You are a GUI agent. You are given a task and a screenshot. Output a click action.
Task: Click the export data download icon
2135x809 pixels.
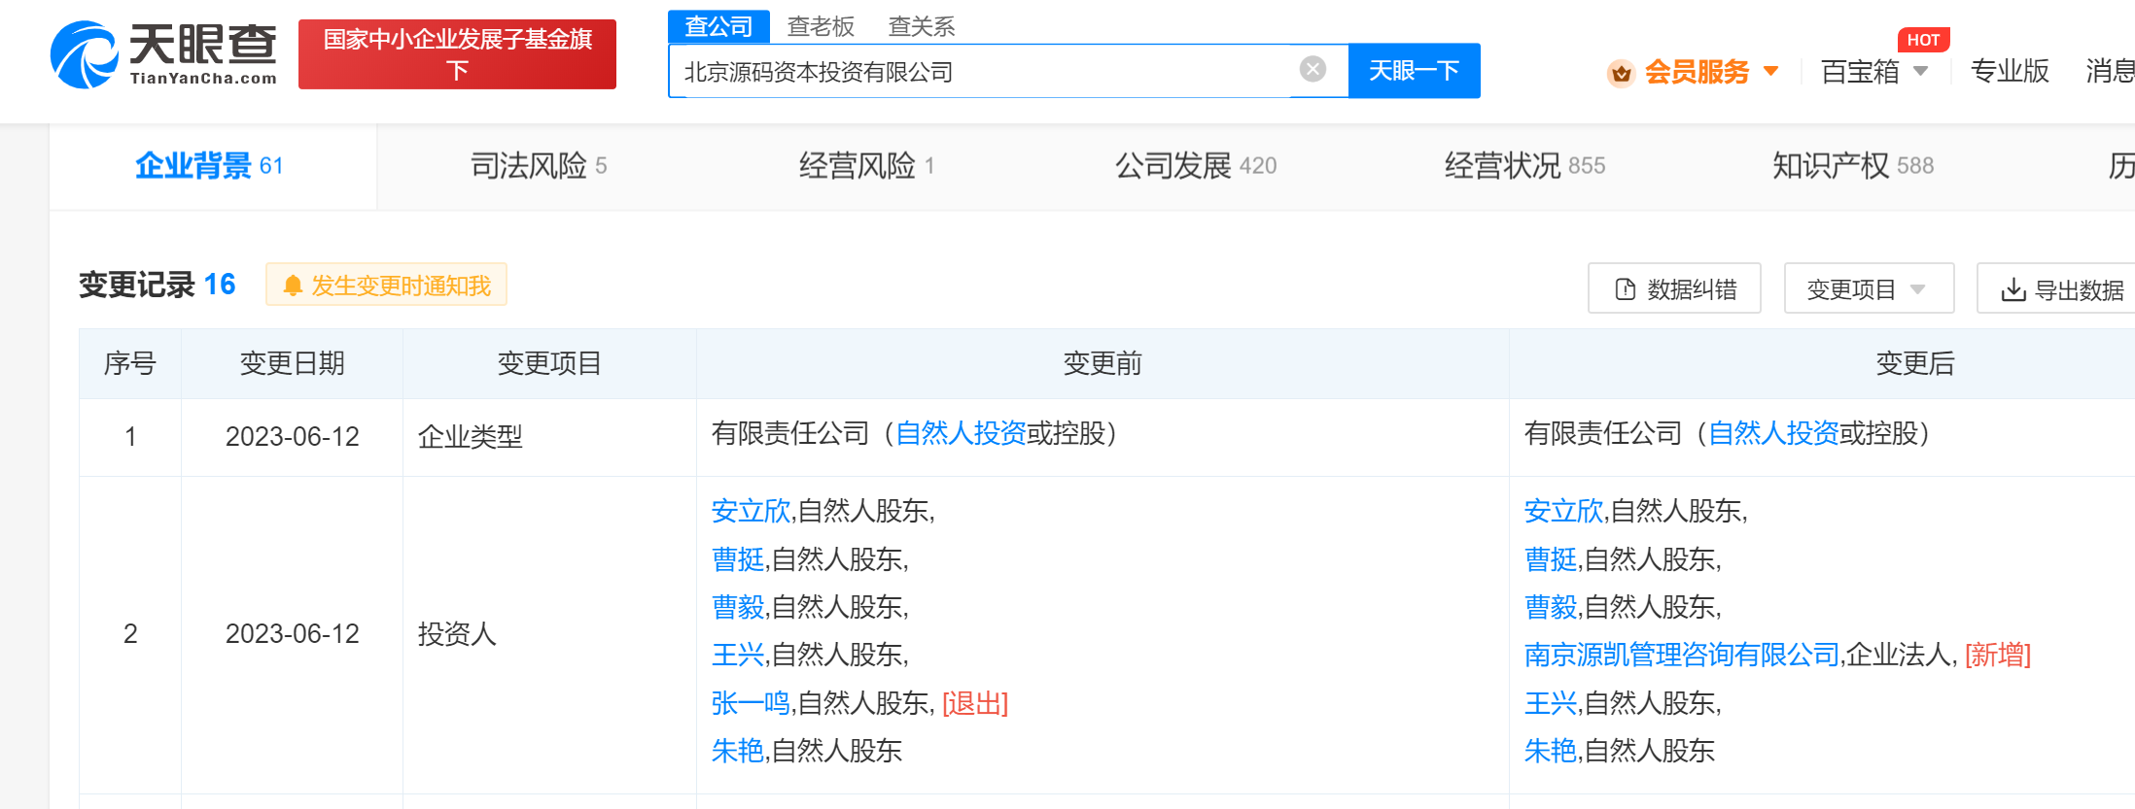click(x=2012, y=289)
